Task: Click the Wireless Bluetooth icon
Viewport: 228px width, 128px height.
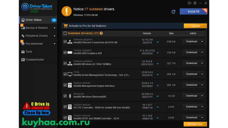Action: (70, 96)
